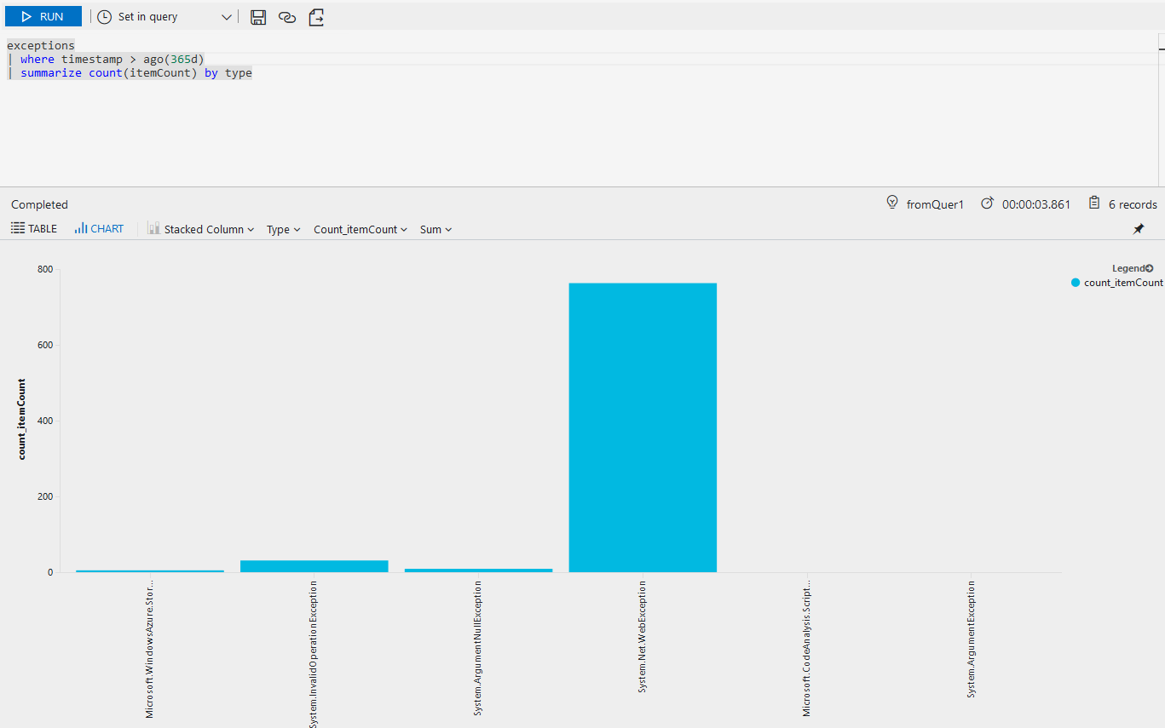Pin the chart with the pin icon
Image resolution: width=1165 pixels, height=728 pixels.
point(1139,229)
